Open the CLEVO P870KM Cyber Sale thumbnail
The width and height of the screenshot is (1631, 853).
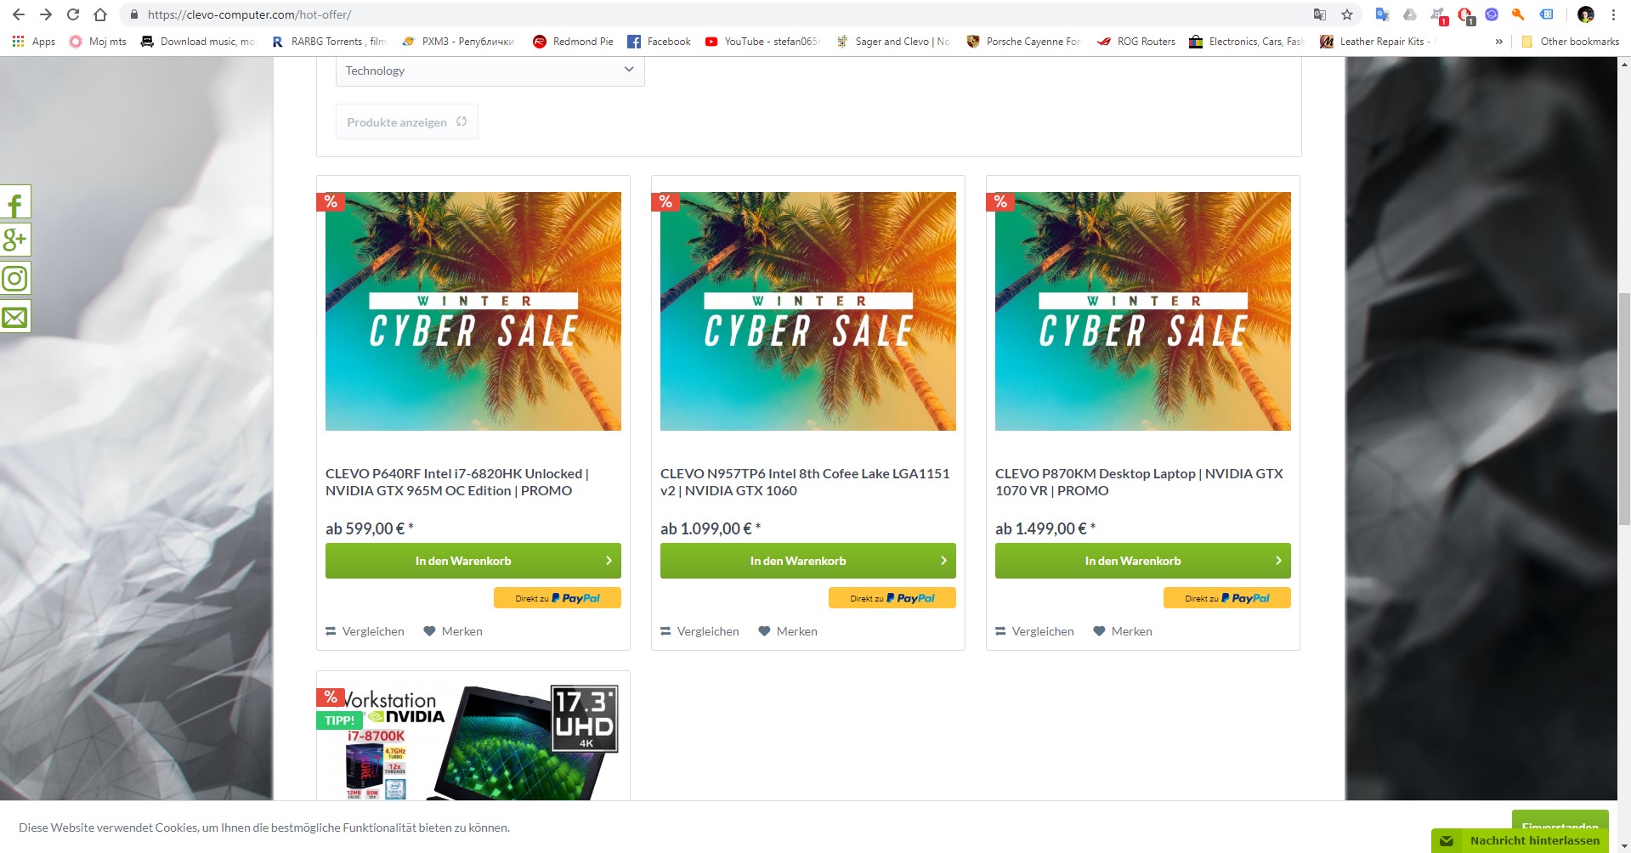click(x=1143, y=311)
